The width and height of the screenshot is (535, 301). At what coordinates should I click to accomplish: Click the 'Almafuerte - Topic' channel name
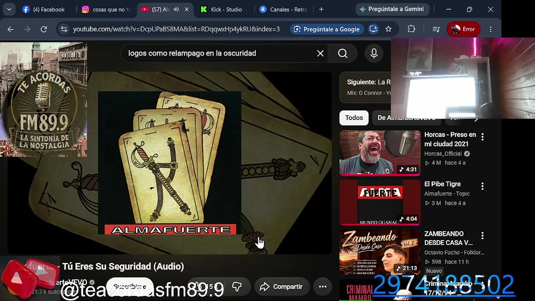[447, 194]
